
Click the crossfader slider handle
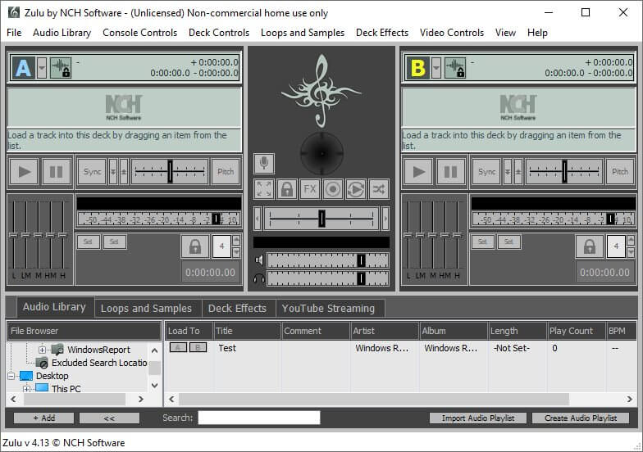tap(321, 219)
